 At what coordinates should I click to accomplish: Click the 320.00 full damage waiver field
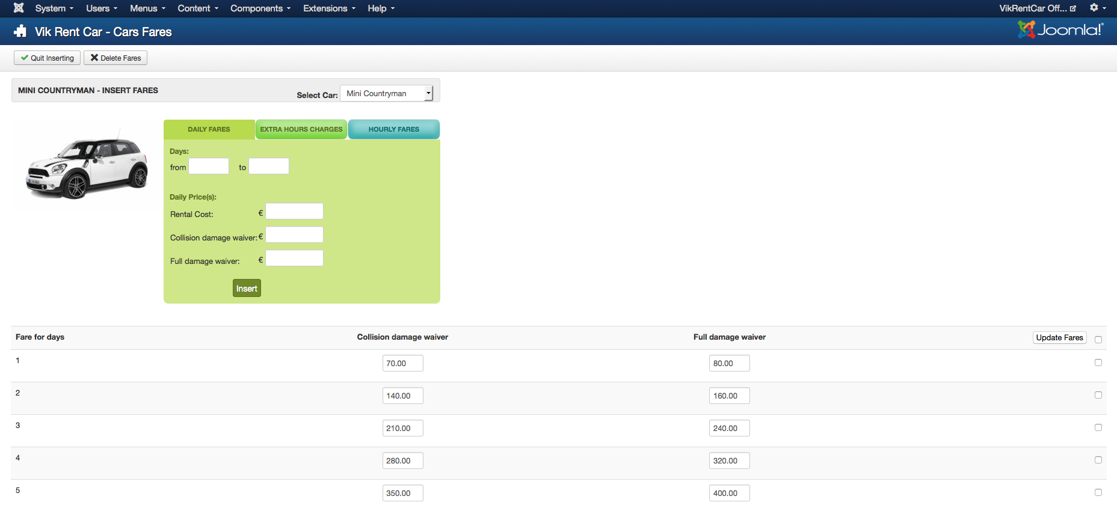(730, 461)
